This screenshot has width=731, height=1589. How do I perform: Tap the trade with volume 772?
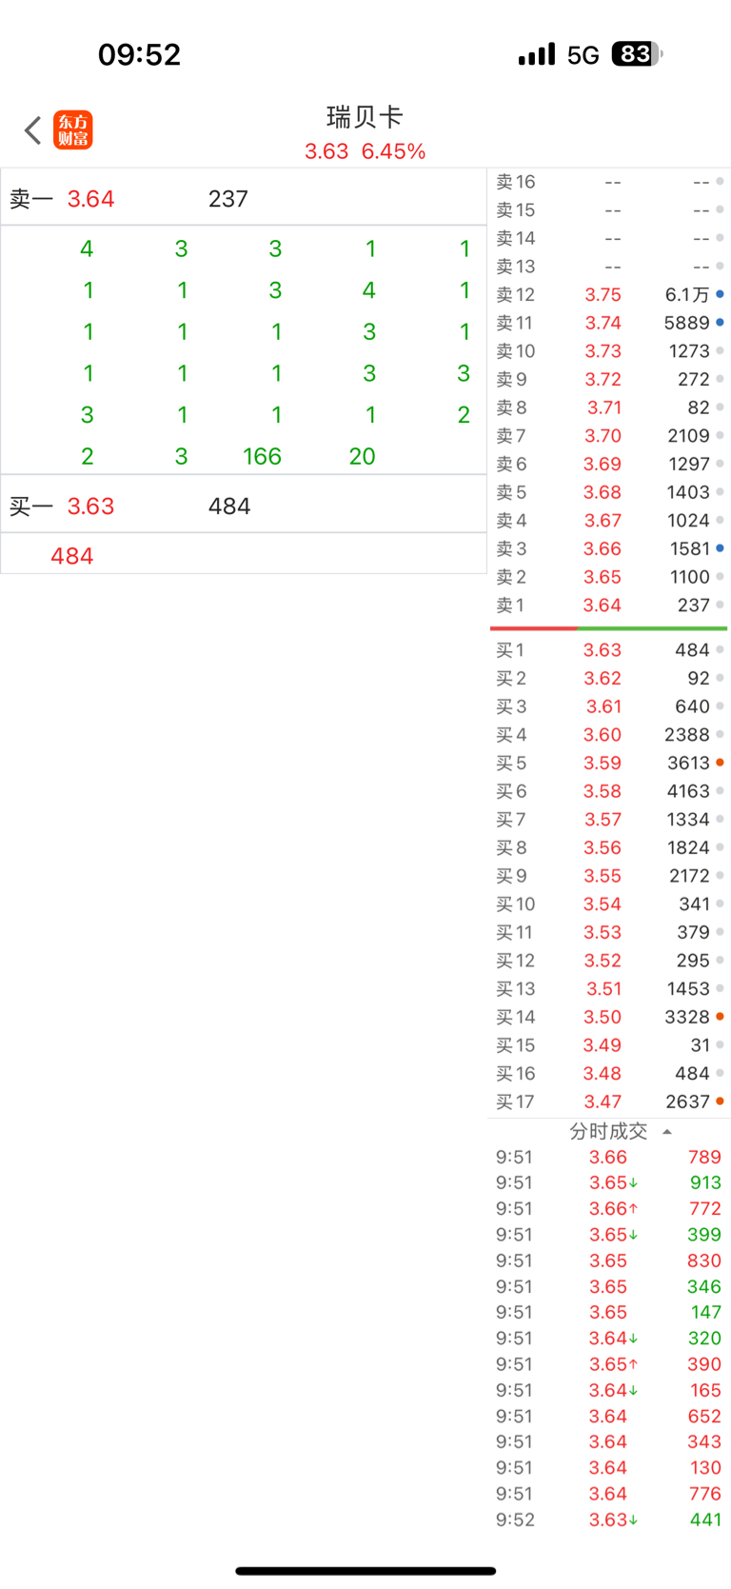coord(609,1209)
